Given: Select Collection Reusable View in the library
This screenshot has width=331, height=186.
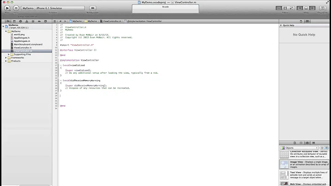Looking at the screenshot, I should pyautogui.click(x=304, y=154).
